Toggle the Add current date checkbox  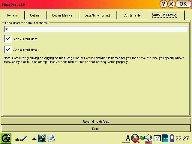(8, 39)
